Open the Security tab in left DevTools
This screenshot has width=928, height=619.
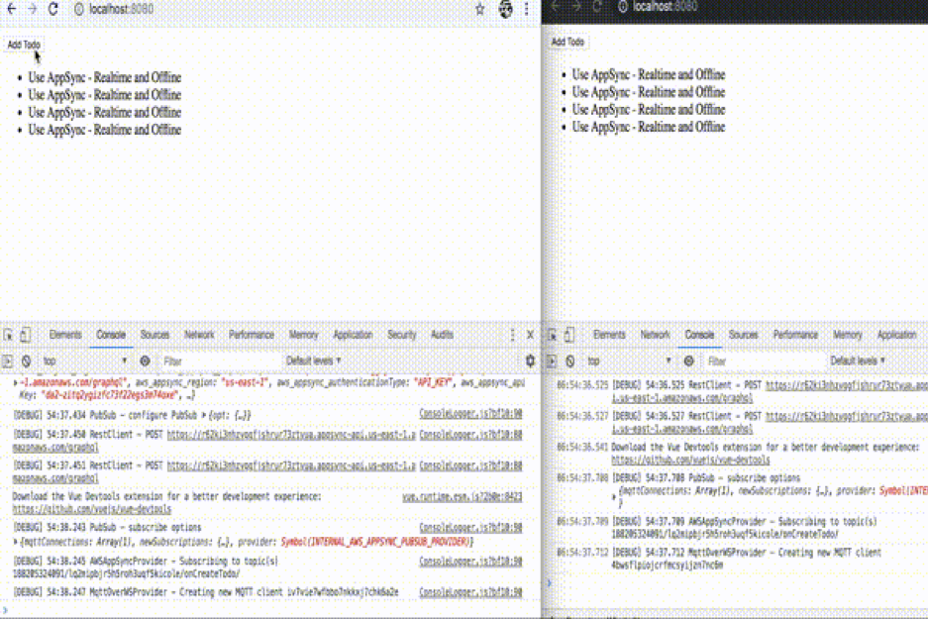pos(402,335)
